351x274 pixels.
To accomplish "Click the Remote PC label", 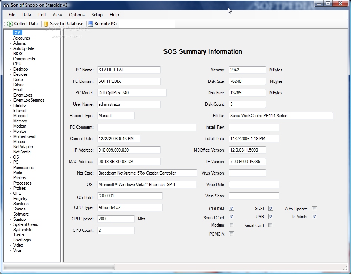I will 106,24.
